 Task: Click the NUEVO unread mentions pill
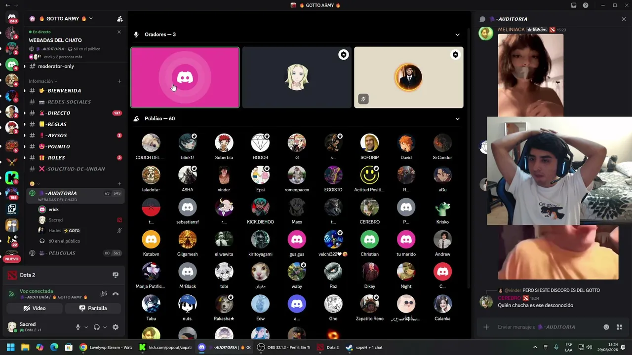point(12,259)
